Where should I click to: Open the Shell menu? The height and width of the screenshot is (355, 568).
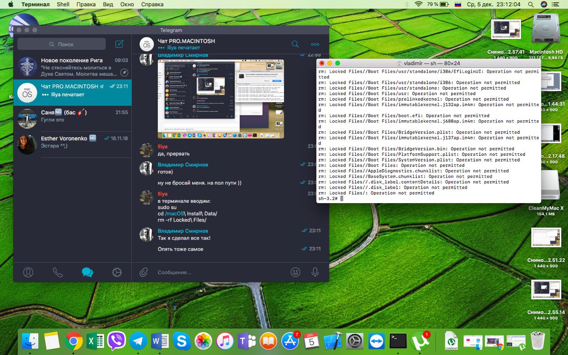(63, 4)
